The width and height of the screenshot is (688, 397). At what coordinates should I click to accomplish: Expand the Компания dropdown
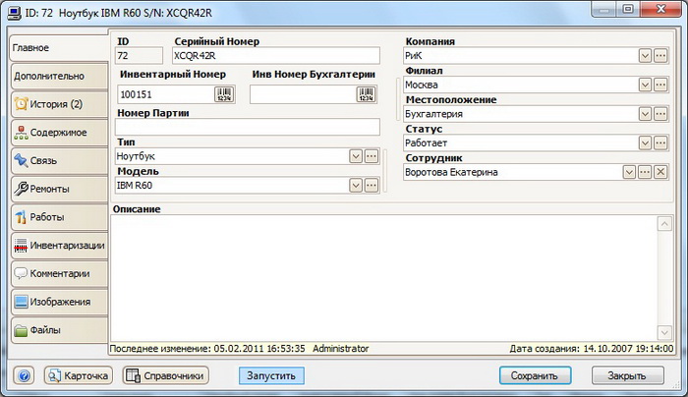pyautogui.click(x=645, y=57)
